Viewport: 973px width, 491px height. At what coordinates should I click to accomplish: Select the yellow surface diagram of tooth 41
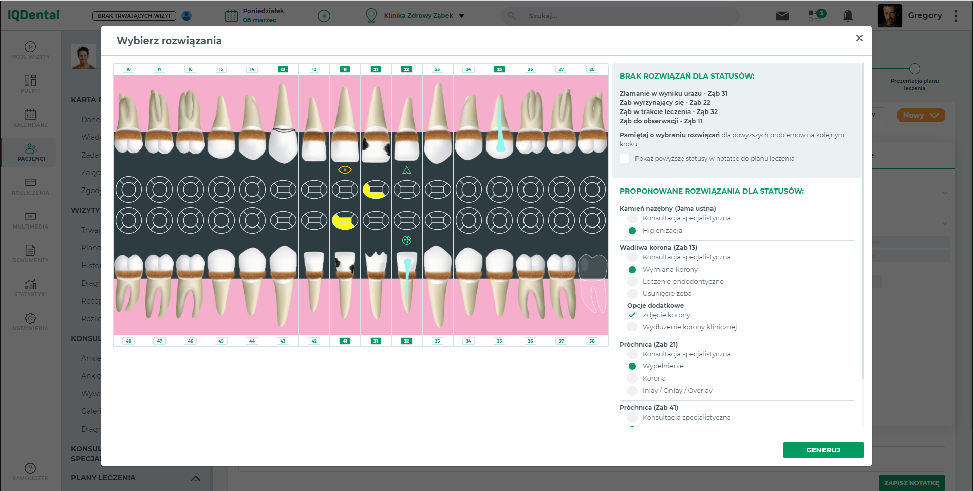345,220
